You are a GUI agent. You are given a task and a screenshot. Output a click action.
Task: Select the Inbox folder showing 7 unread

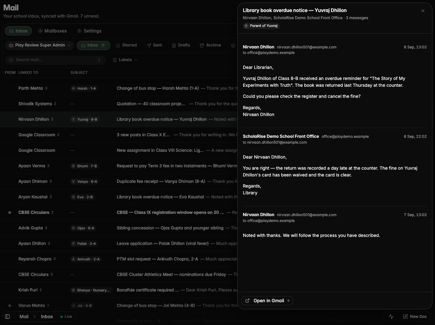click(x=93, y=45)
